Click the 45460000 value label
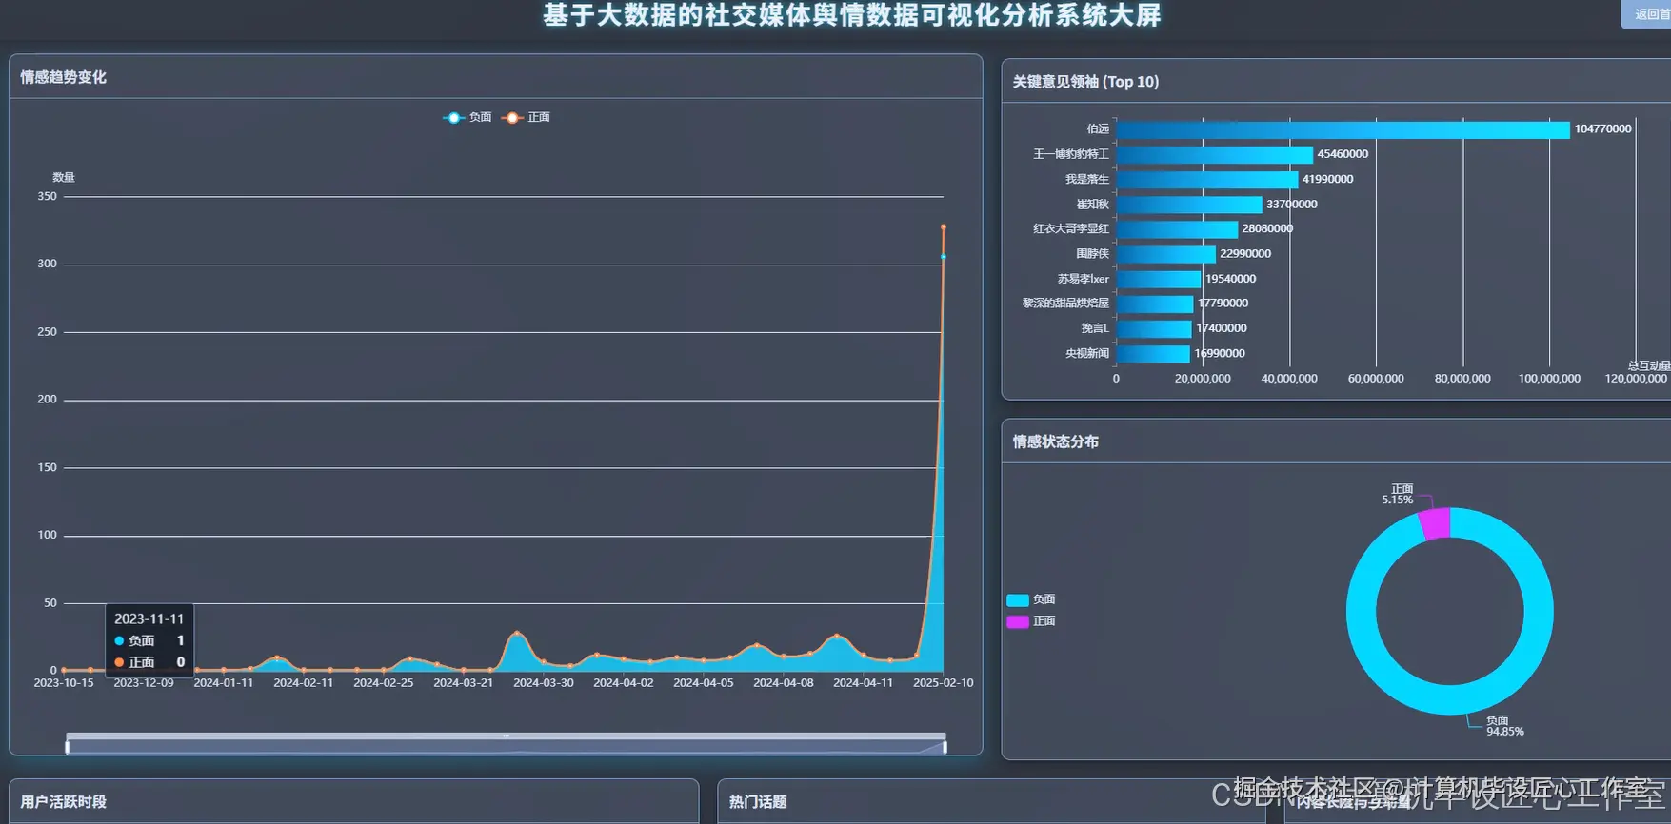 point(1343,154)
